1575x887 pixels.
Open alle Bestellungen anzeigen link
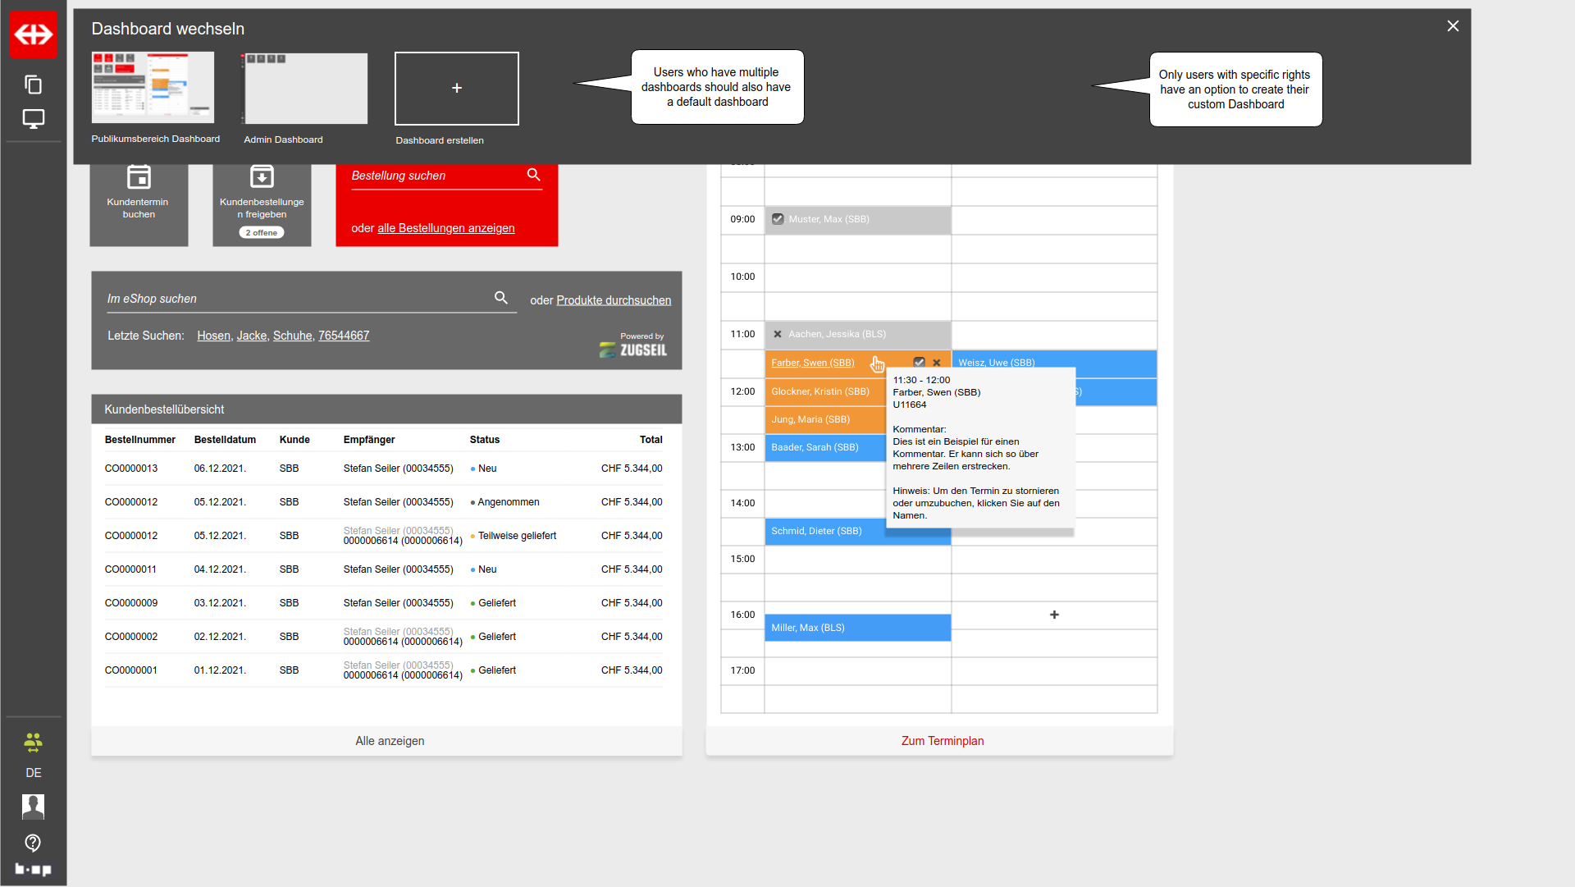(445, 228)
